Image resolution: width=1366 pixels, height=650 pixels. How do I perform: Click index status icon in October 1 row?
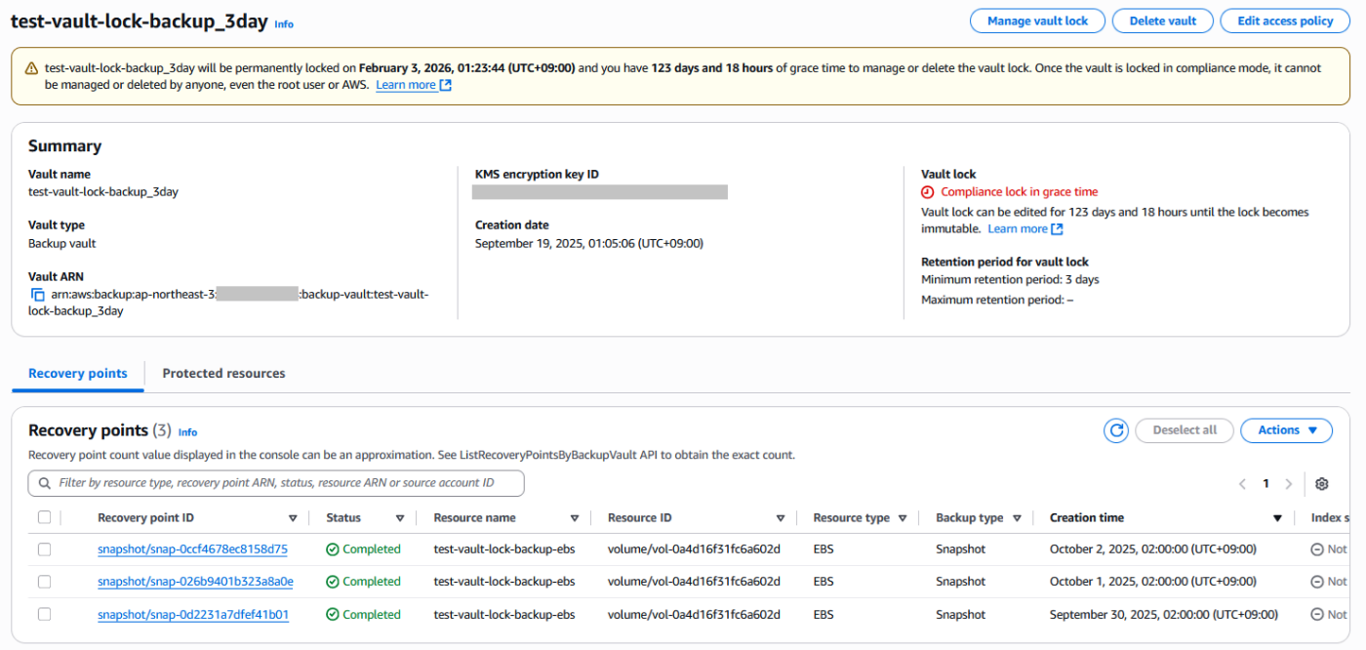point(1317,582)
